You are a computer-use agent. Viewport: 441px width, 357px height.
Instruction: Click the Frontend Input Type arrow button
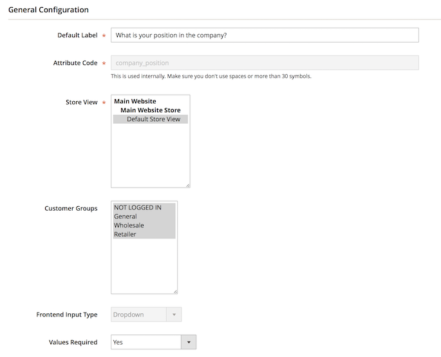pyautogui.click(x=174, y=314)
